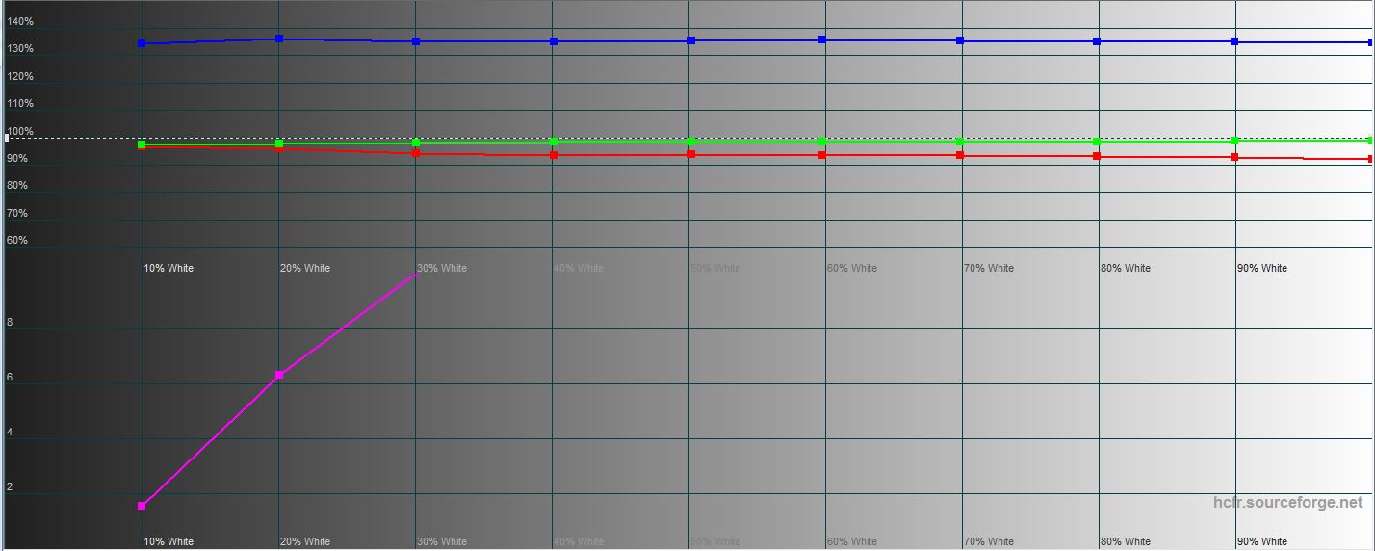1375x551 pixels.
Task: Click blue data point at 40% White
Action: coord(553,41)
